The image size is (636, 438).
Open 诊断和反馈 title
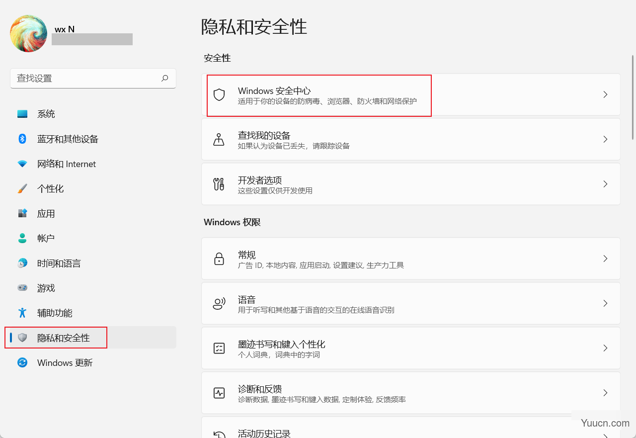pyautogui.click(x=260, y=389)
